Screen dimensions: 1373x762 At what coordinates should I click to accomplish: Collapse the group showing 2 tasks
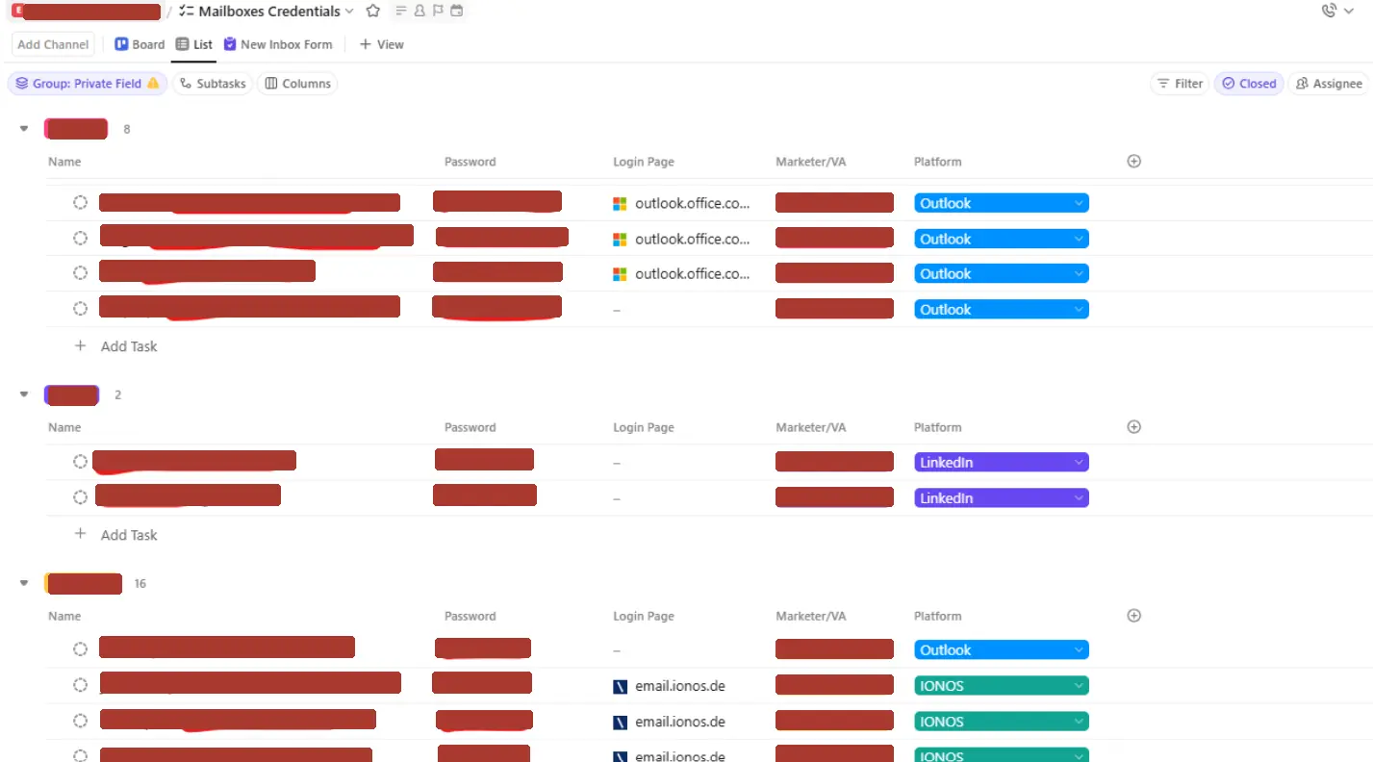pos(24,394)
